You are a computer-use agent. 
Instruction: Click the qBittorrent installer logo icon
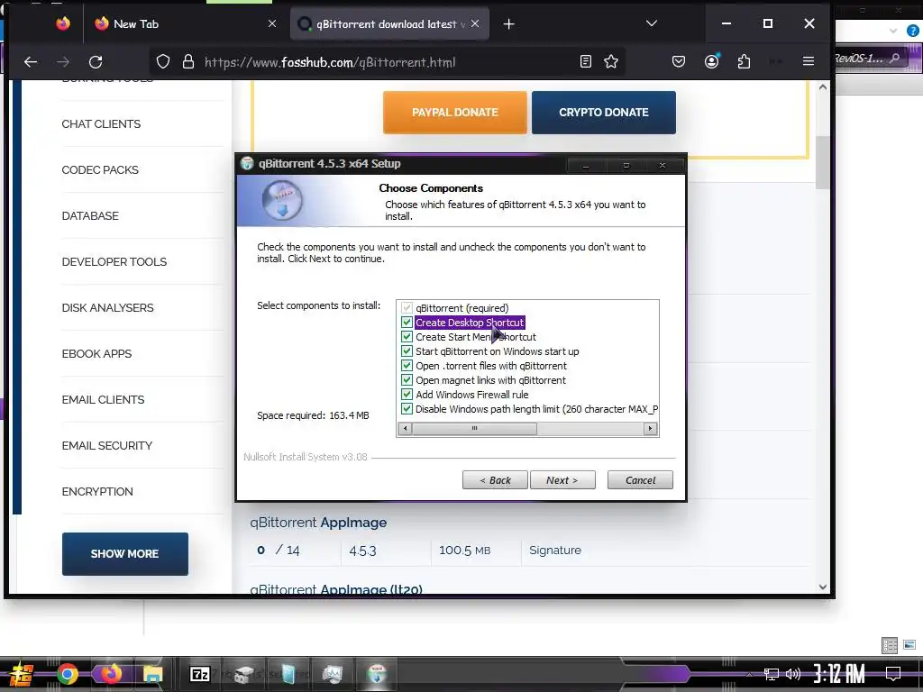282,201
